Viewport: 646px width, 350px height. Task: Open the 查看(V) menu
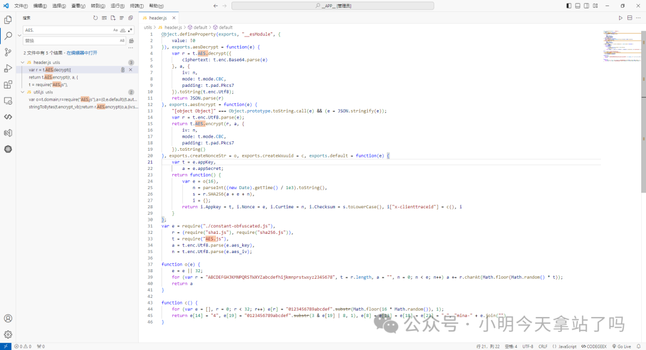78,6
